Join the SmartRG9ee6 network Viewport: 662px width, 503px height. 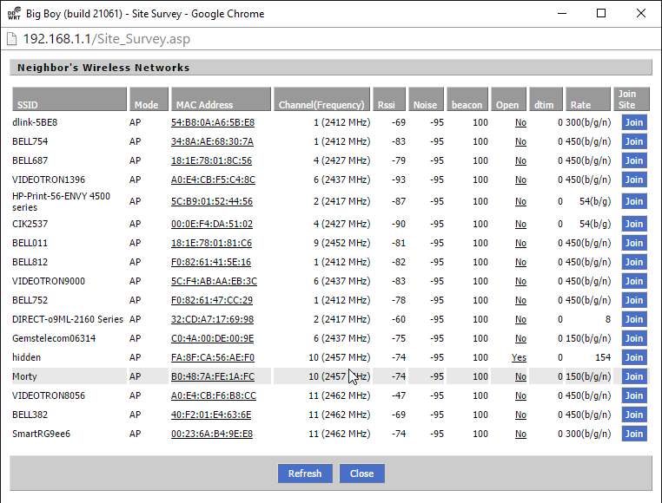[x=633, y=434]
